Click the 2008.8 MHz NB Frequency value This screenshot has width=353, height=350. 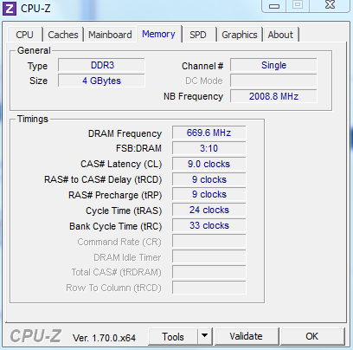click(x=273, y=96)
